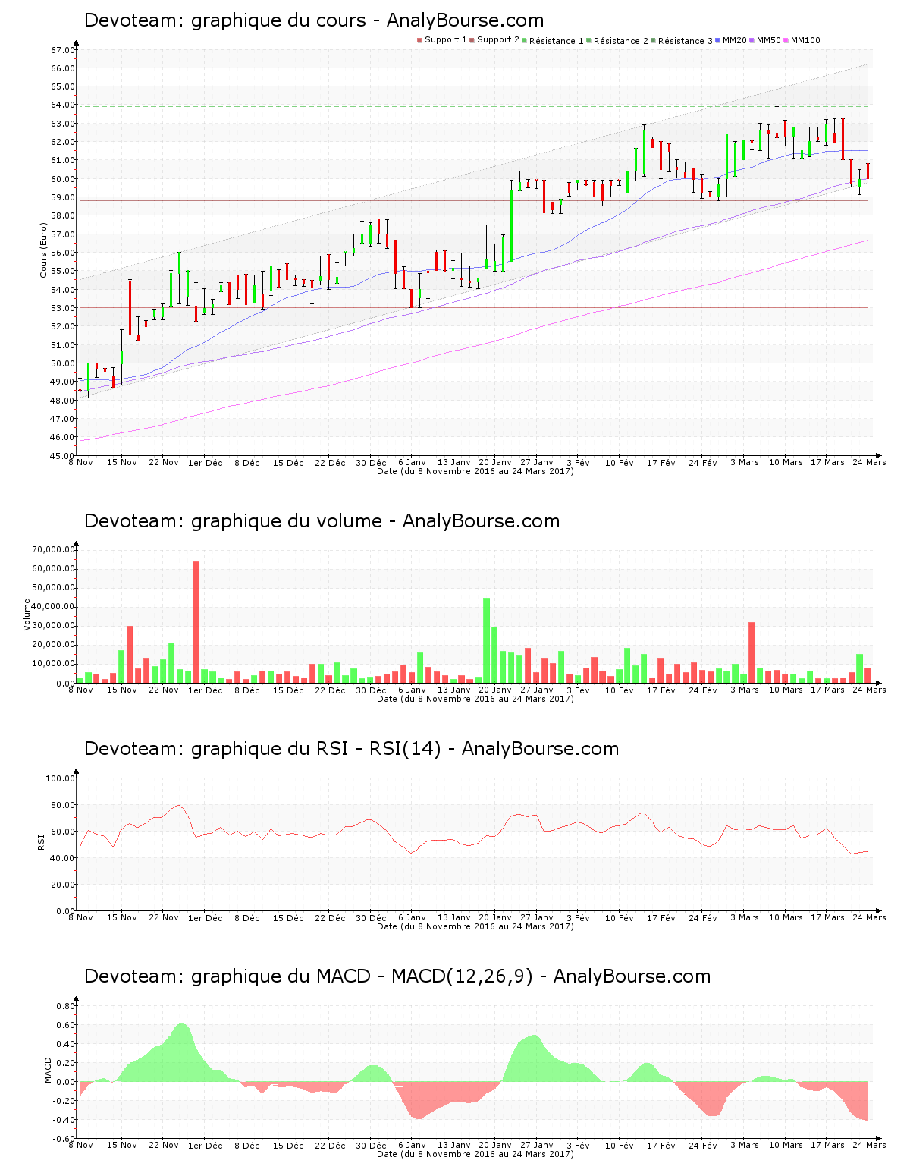Click the Résistance 1 legend color swatch
This screenshot has height=1176, width=910.
[x=524, y=40]
